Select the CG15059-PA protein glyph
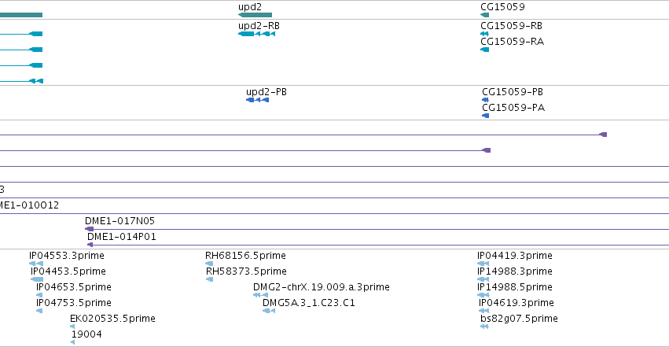This screenshot has height=347, width=669. pyautogui.click(x=486, y=116)
